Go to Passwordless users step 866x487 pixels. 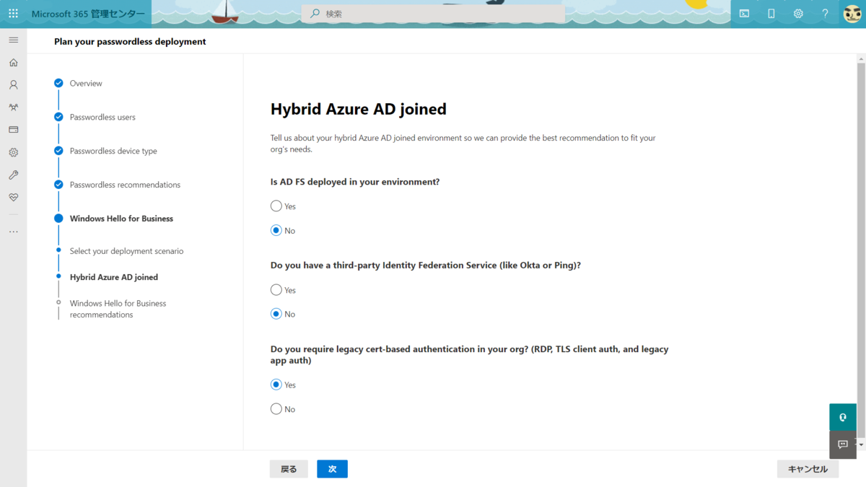point(102,117)
